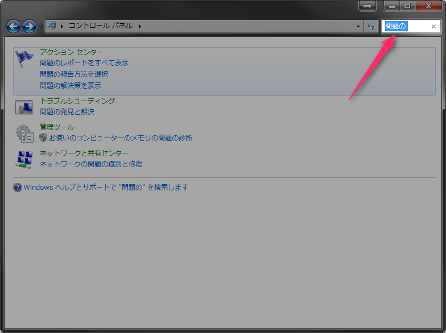Open 問題の解決策を表示
446x333 pixels.
click(x=71, y=85)
